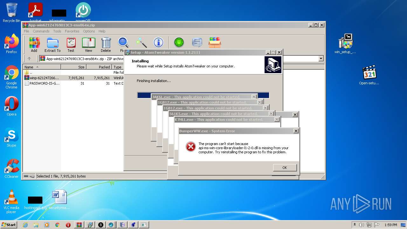
Task: Open the Favorites menu
Action: (x=72, y=31)
